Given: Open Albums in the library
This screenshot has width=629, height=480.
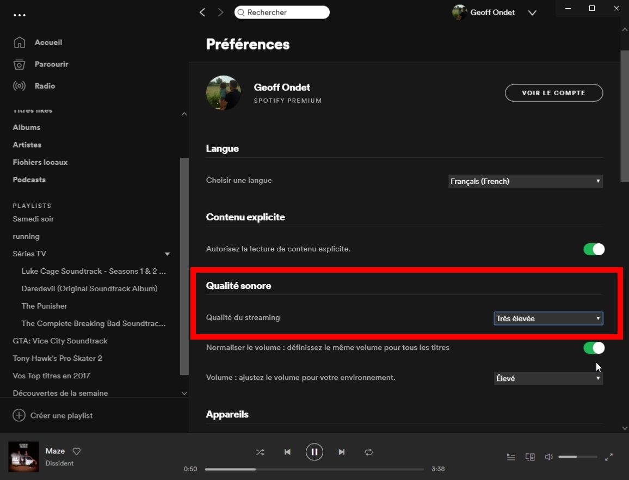Looking at the screenshot, I should coord(27,127).
